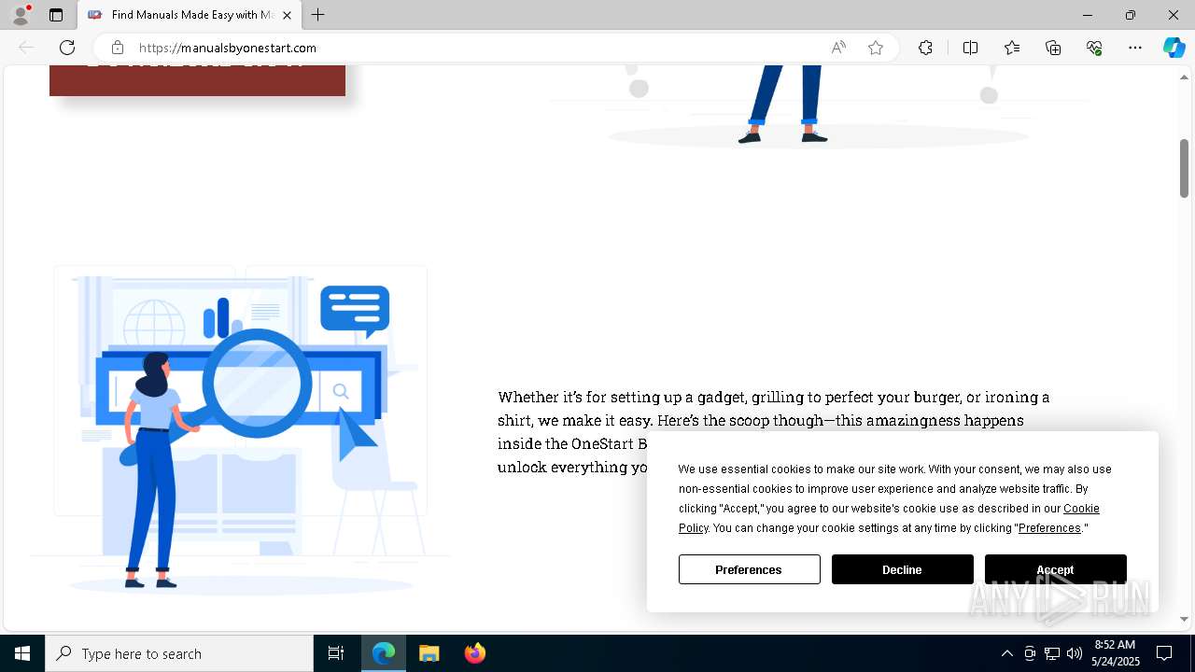
Task: Open the notification center icon
Action: [x=1164, y=653]
